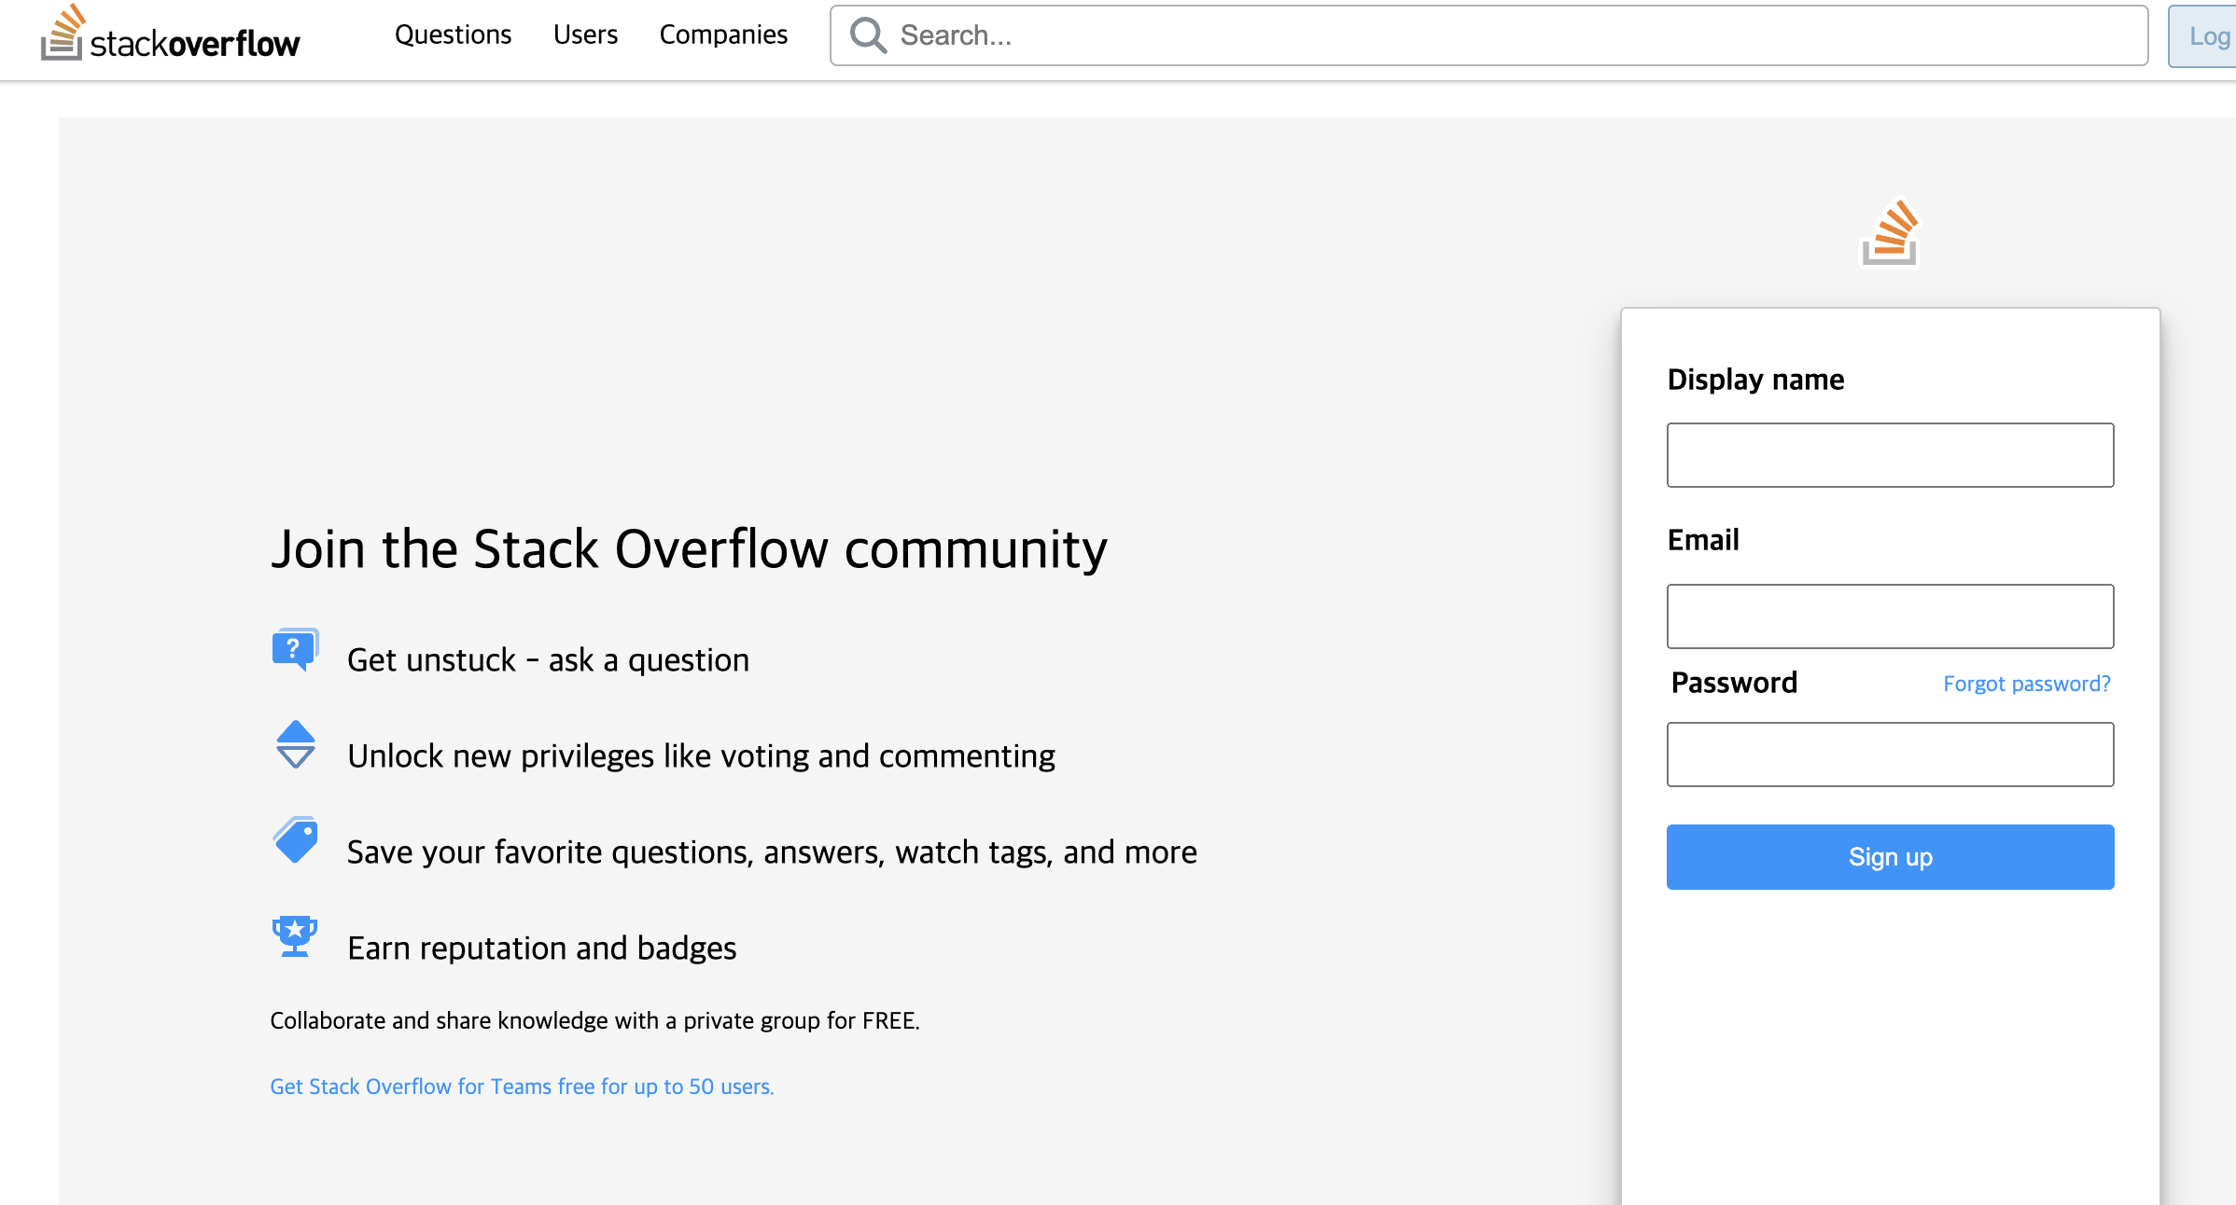This screenshot has width=2236, height=1205.
Task: Click the trophy badge icon
Action: [x=295, y=936]
